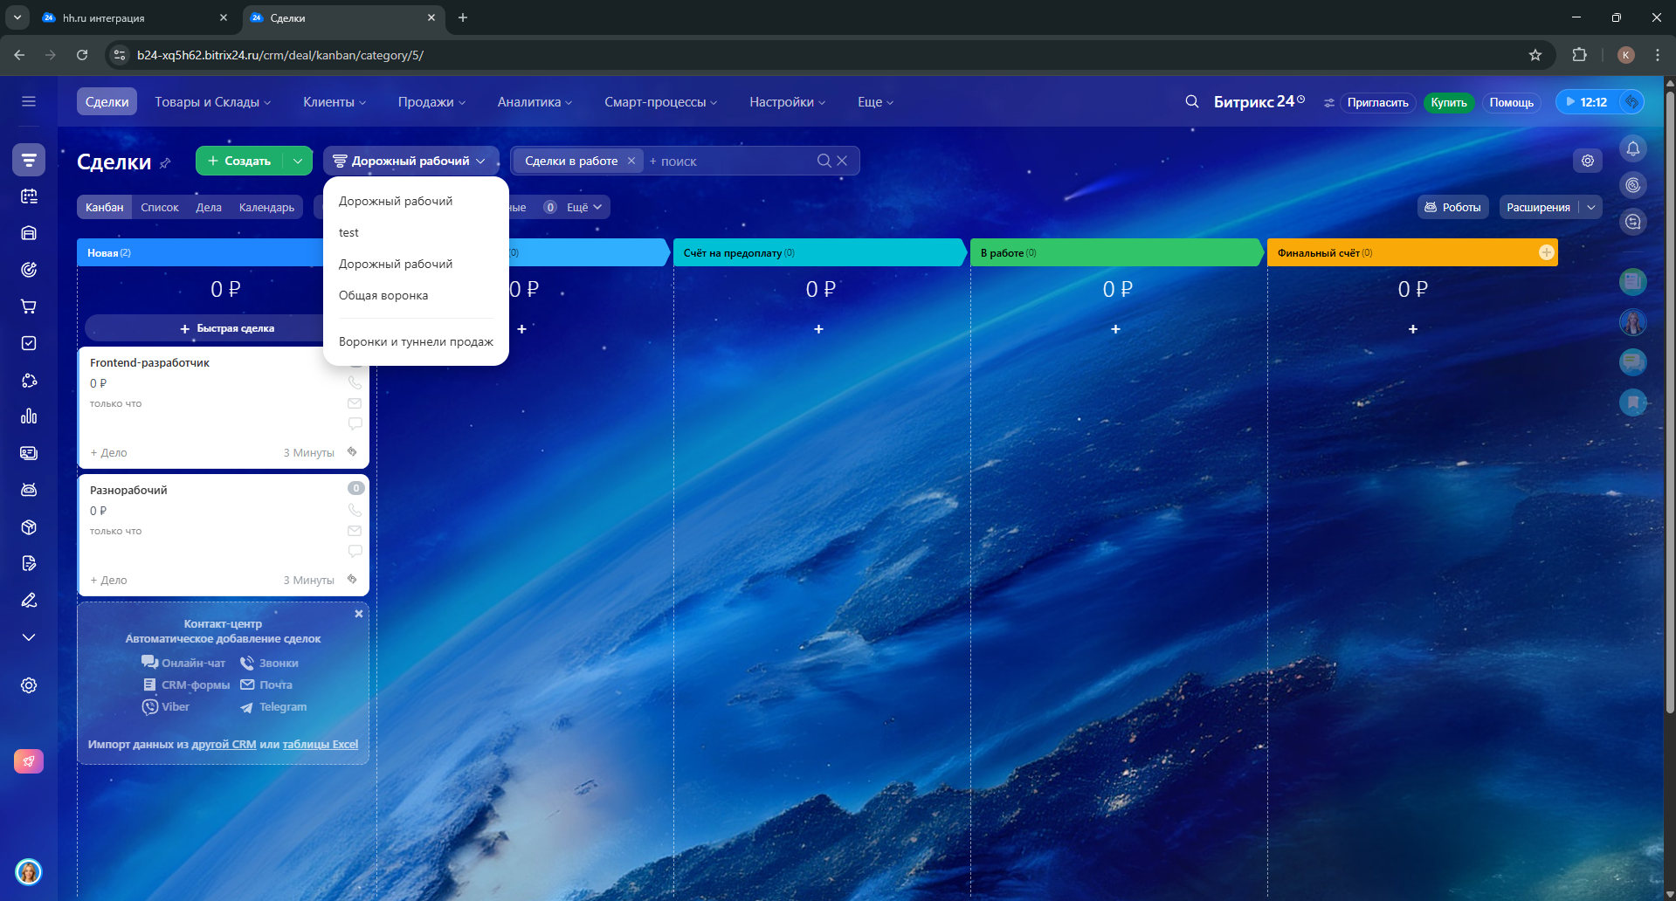This screenshot has width=1676, height=901.
Task: Click the search magnifier in top bar
Action: coord(1191,102)
